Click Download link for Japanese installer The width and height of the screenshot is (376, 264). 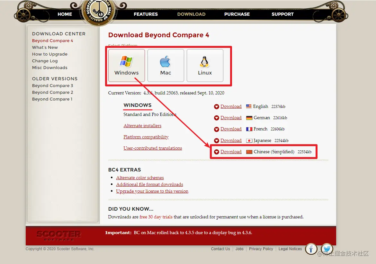(231, 140)
